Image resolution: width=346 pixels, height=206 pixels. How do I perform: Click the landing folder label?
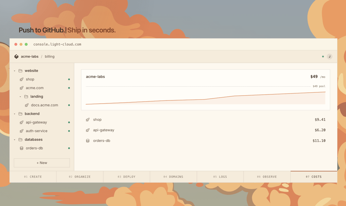pyautogui.click(x=37, y=97)
